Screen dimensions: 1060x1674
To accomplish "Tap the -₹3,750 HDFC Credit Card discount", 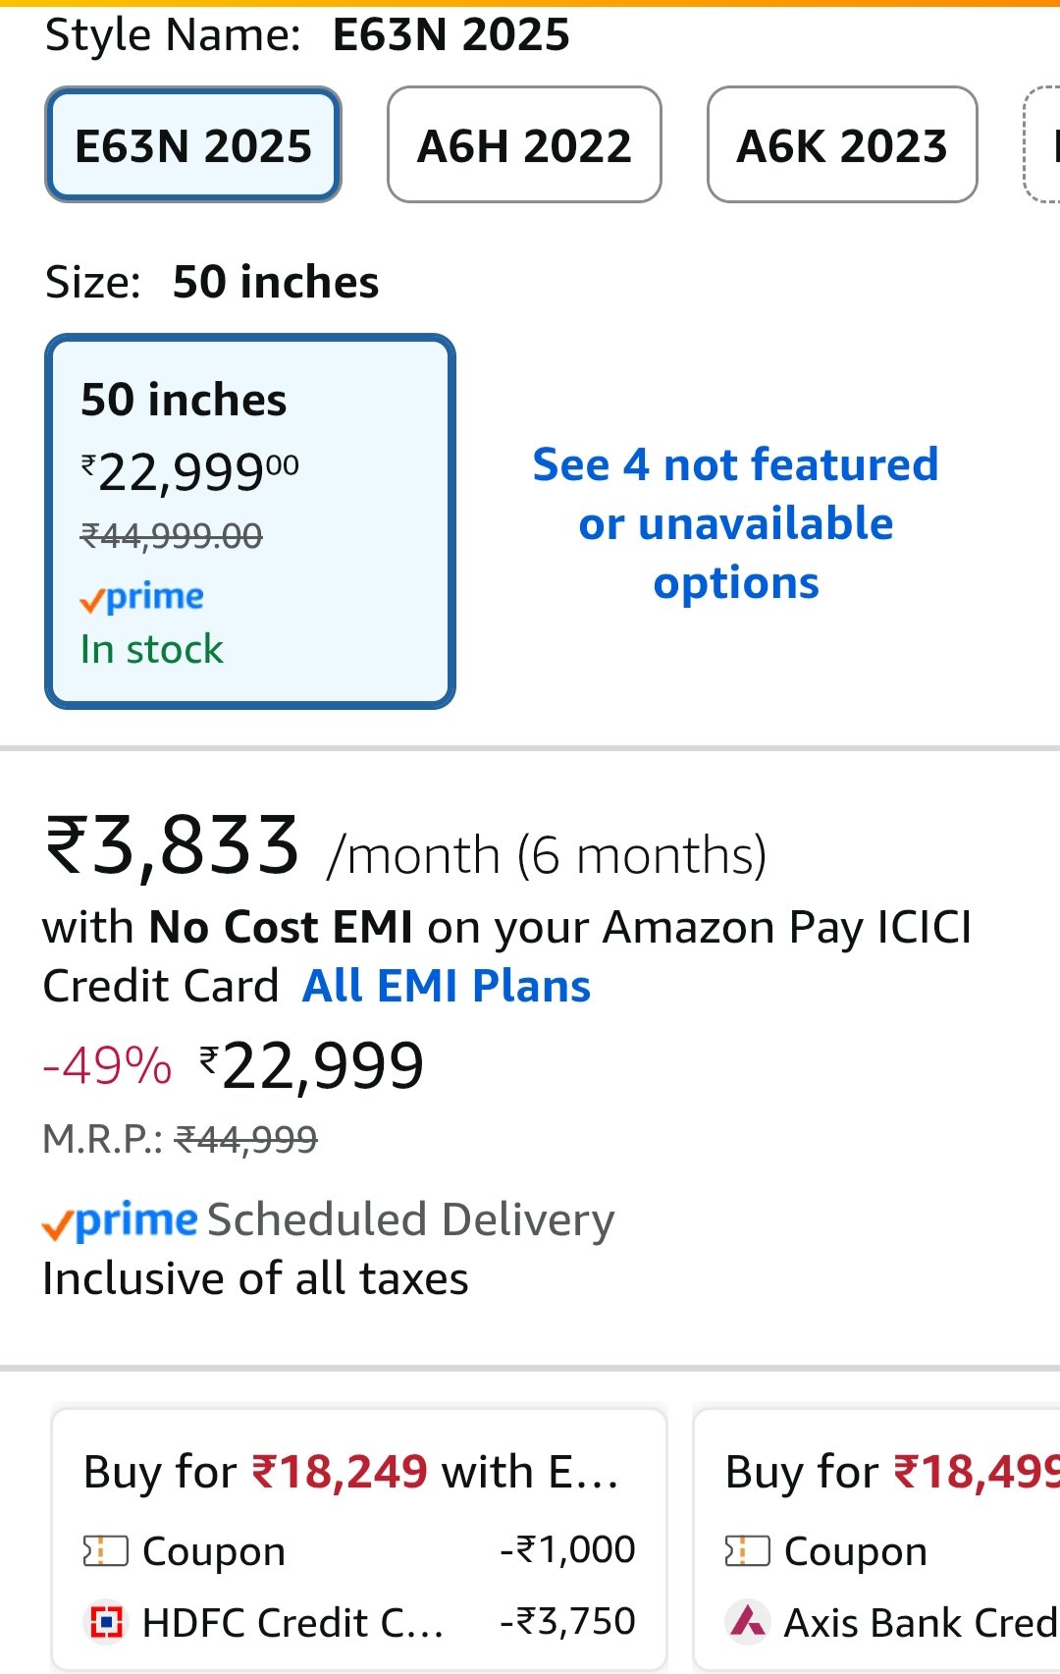I will pos(567,1621).
